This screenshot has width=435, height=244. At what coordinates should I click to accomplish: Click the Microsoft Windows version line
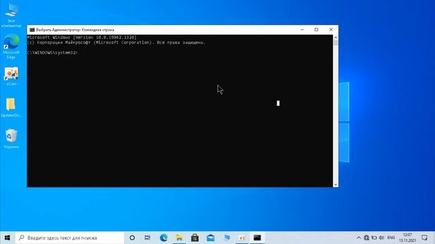click(82, 37)
